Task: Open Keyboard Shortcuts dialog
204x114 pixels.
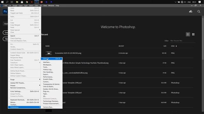Action: tap(25, 100)
